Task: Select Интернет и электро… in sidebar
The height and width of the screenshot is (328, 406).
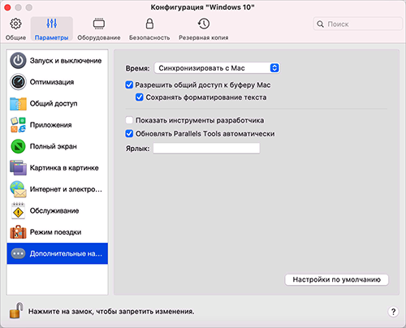Action: tap(58, 189)
